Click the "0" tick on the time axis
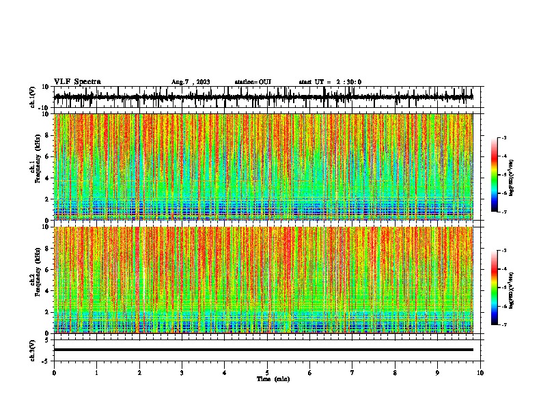The height and width of the screenshot is (418, 541). pos(54,373)
